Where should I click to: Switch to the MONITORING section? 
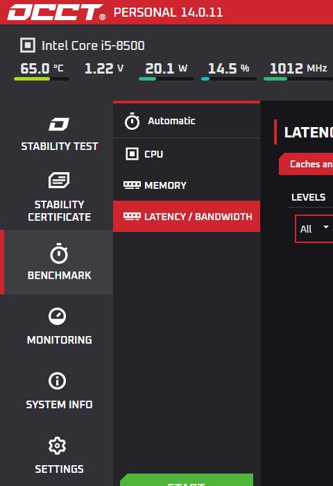[x=59, y=326]
